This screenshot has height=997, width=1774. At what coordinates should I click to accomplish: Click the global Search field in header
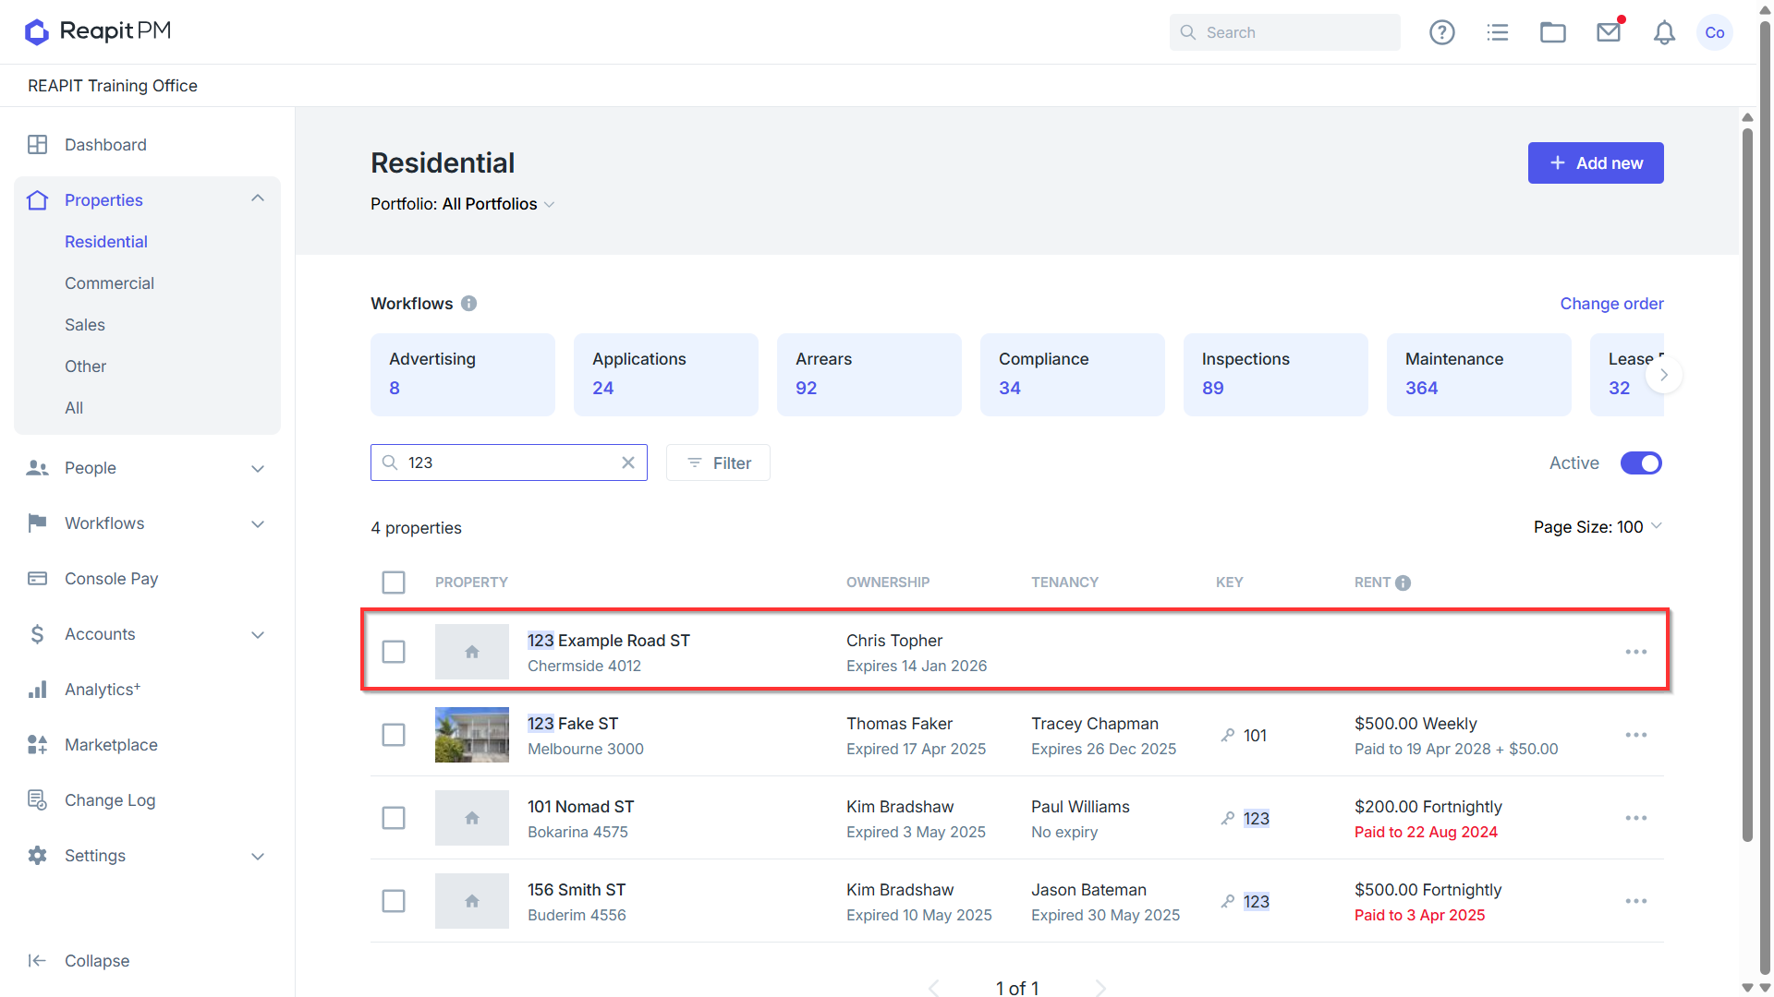point(1285,32)
